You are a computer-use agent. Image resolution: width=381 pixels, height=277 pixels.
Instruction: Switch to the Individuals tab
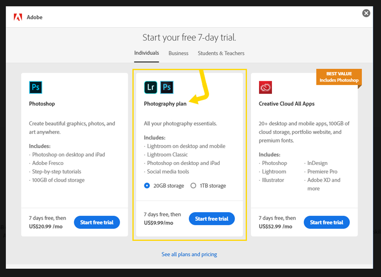[147, 53]
